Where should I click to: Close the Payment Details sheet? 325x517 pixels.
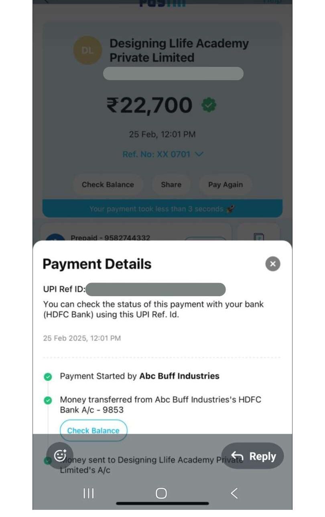coord(273,264)
